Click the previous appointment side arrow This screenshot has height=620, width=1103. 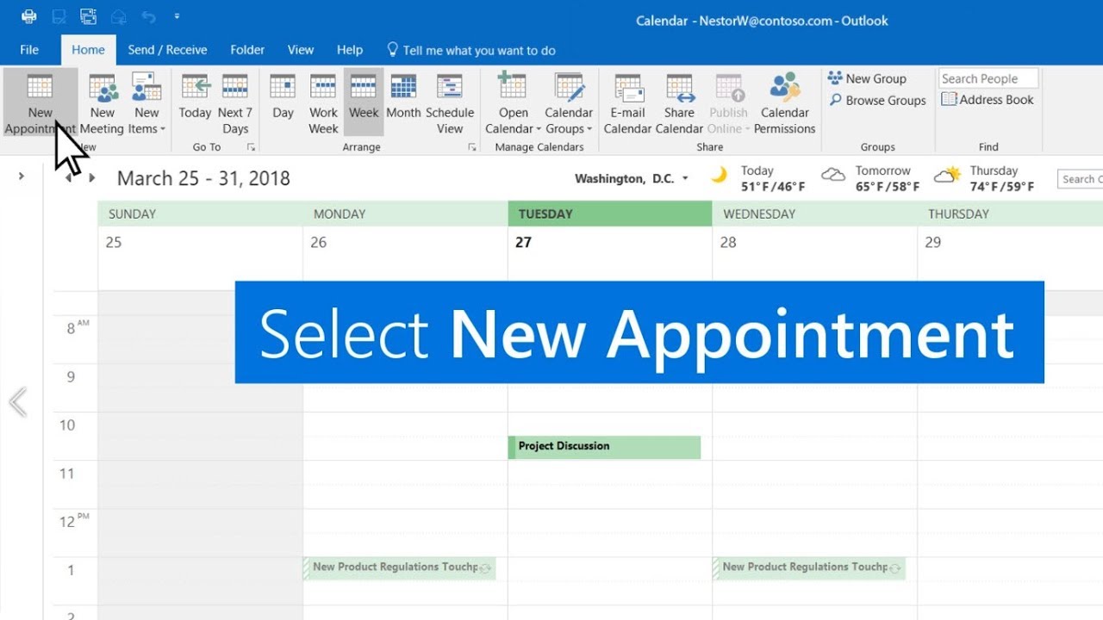(x=18, y=402)
